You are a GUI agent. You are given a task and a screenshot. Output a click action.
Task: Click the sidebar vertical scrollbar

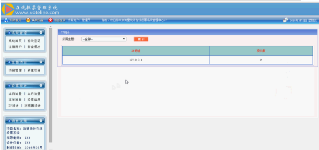tap(50, 85)
